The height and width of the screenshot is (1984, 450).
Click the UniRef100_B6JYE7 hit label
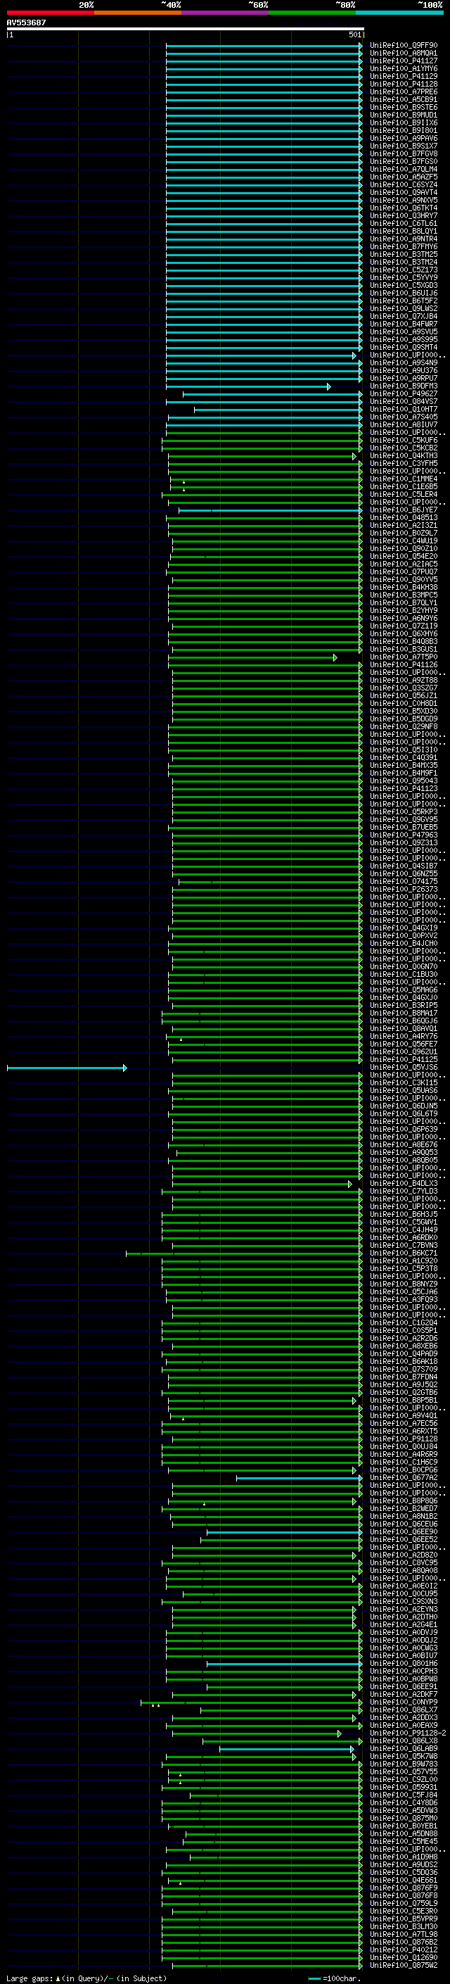[x=403, y=510]
